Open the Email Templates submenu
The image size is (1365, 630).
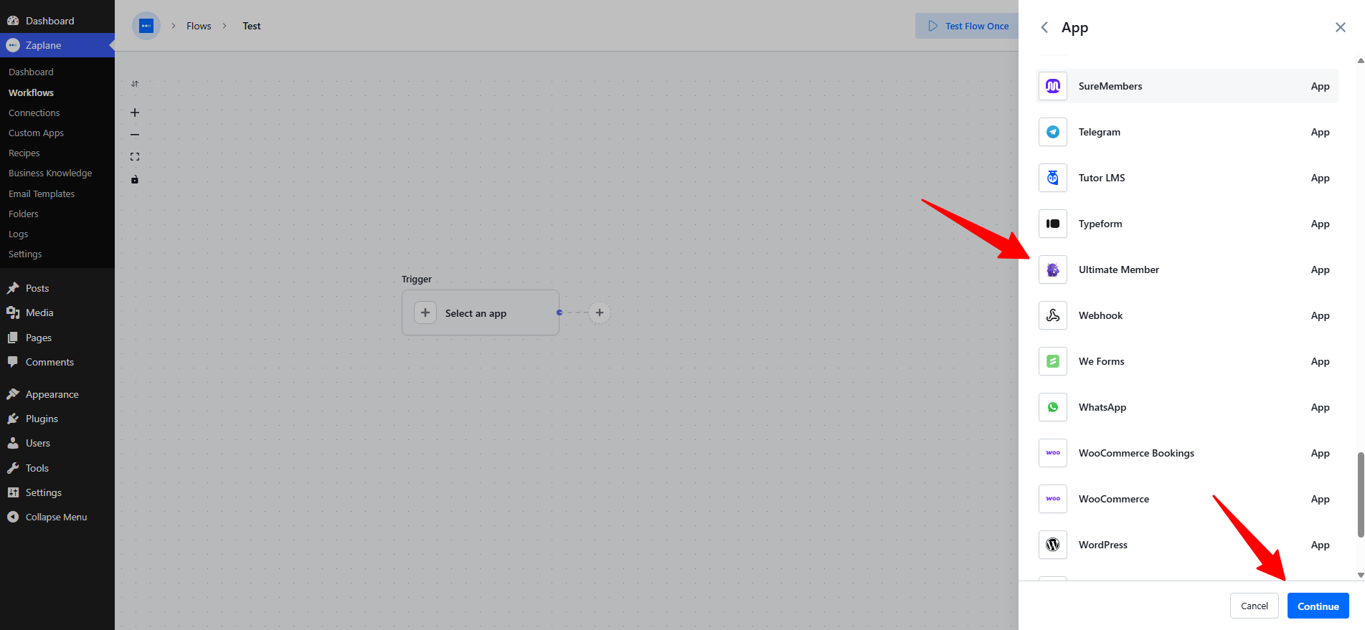[42, 194]
